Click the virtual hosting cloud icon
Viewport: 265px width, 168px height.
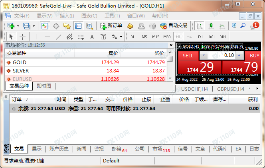[x=141, y=26]
